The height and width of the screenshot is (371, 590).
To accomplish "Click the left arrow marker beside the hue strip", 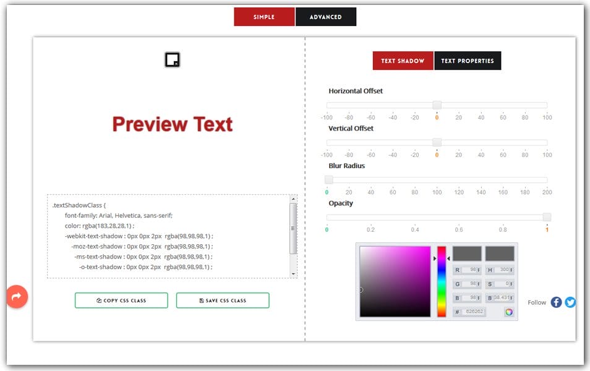I will tap(435, 258).
